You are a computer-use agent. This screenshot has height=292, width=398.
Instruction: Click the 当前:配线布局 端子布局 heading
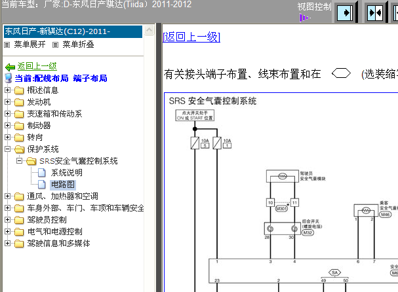pos(61,79)
